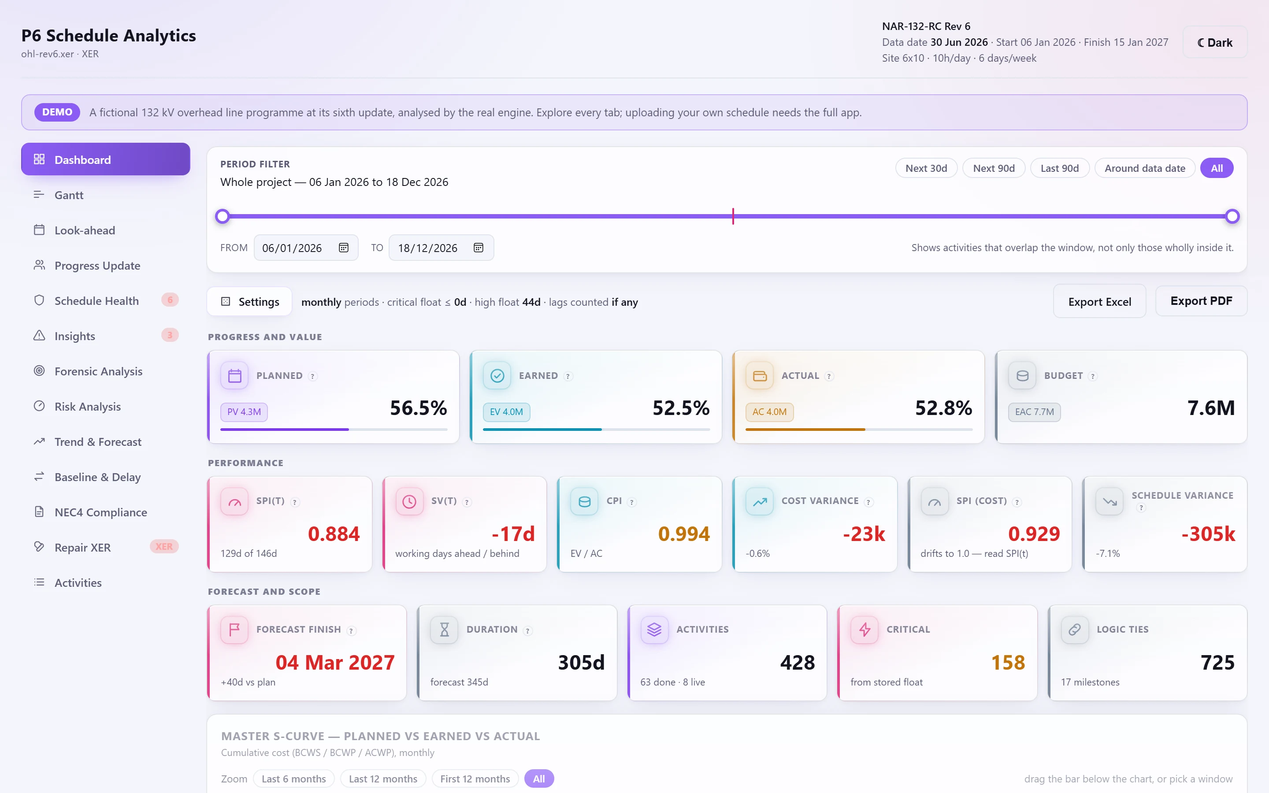Image resolution: width=1269 pixels, height=793 pixels.
Task: Click the Budget card coin icon
Action: pyautogui.click(x=1023, y=375)
